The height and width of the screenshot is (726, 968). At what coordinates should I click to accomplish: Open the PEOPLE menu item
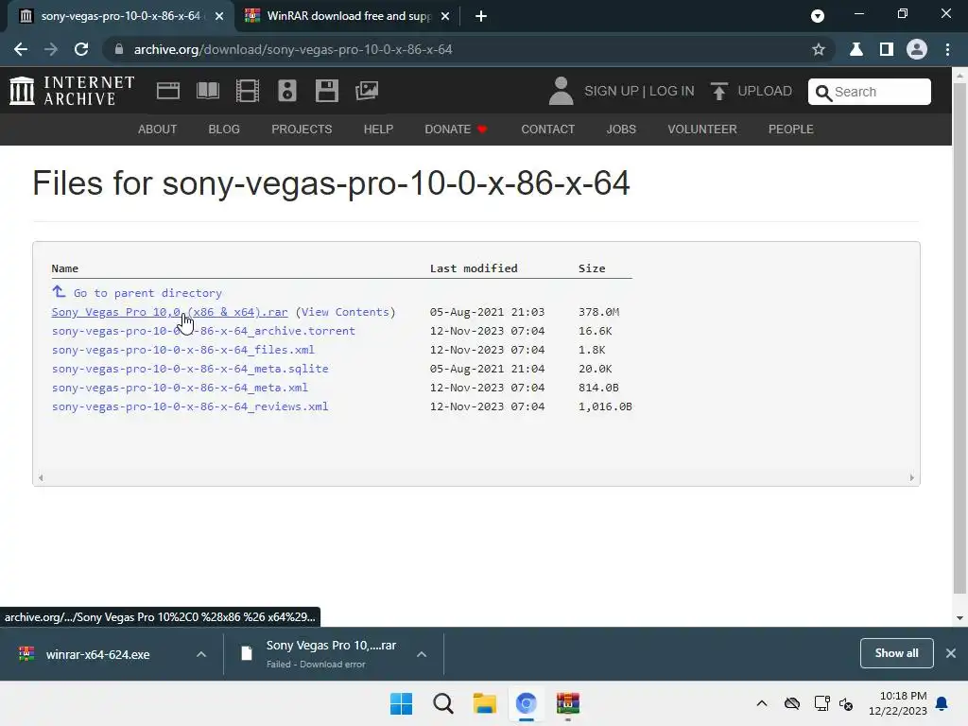point(791,129)
